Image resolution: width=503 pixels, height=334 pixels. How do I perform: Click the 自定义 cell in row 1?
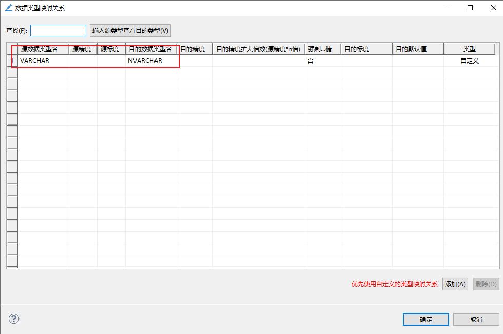pos(469,61)
